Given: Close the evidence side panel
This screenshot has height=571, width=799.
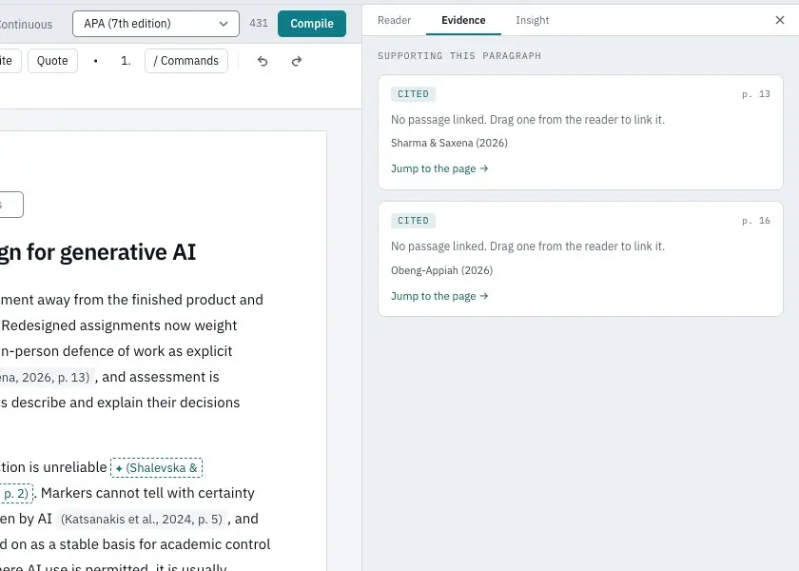Looking at the screenshot, I should (x=780, y=20).
